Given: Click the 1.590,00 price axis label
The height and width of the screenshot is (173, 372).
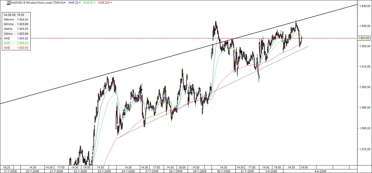Looking at the screenshot, I should [x=364, y=108].
